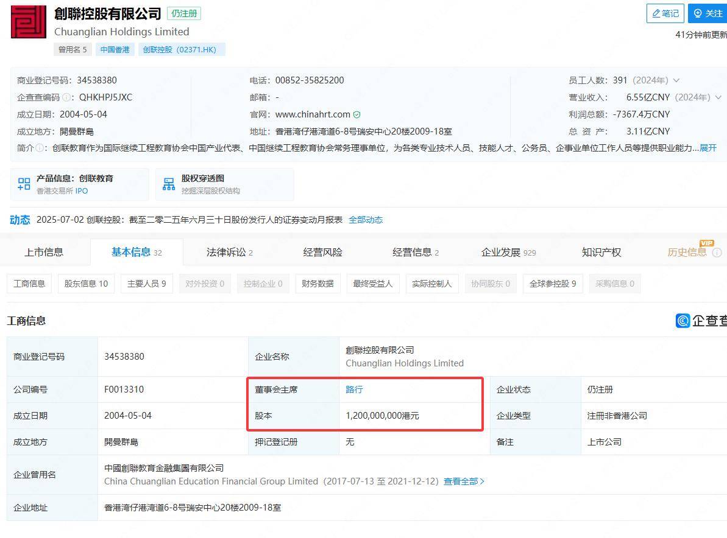Click the verified shield icon beside www.chinahrt.com

(x=356, y=114)
